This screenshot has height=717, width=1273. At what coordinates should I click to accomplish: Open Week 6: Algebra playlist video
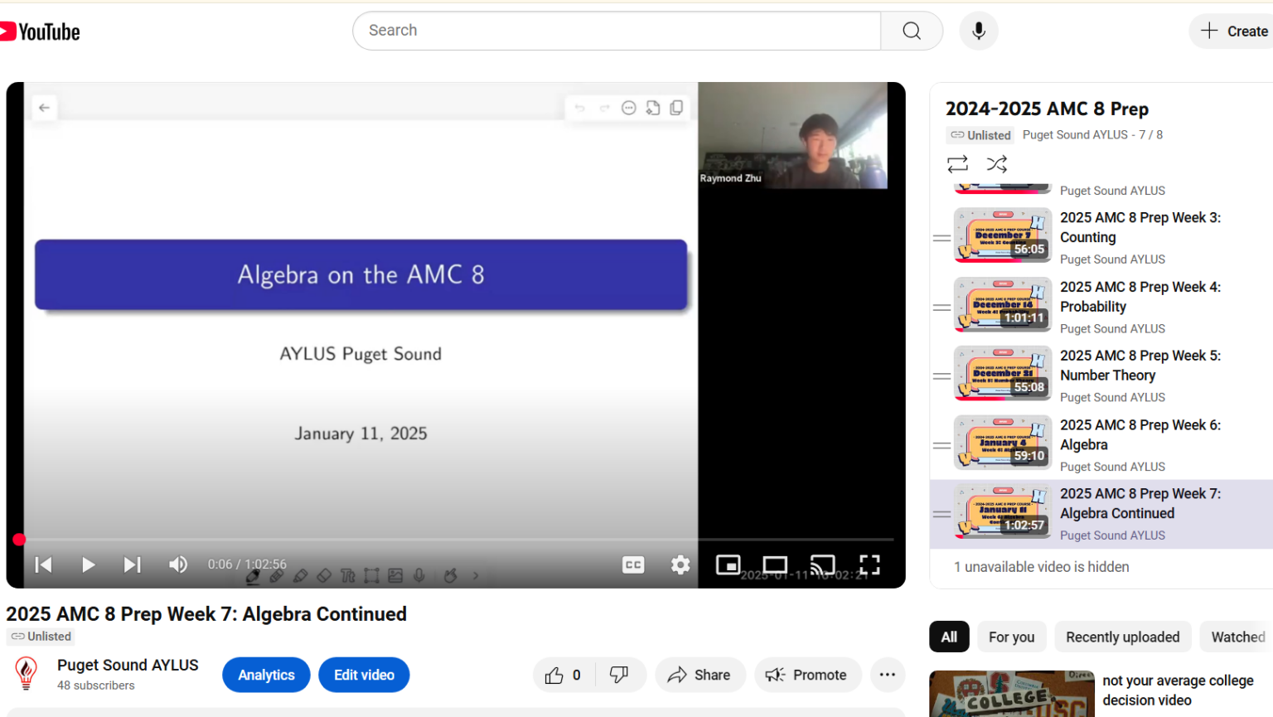pyautogui.click(x=1140, y=434)
